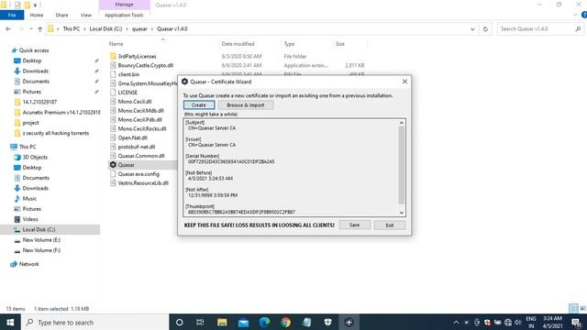Select the Open.Nat.dll file
Screen dimensions: 587x330
coord(132,137)
